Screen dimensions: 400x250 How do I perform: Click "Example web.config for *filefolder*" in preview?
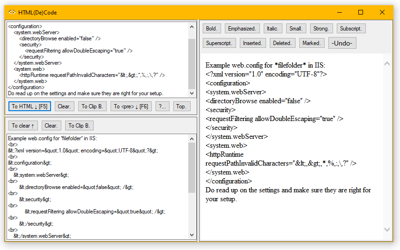click(265, 65)
